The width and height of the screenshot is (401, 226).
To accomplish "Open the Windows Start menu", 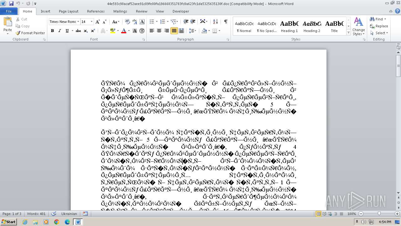I will [x=8, y=222].
